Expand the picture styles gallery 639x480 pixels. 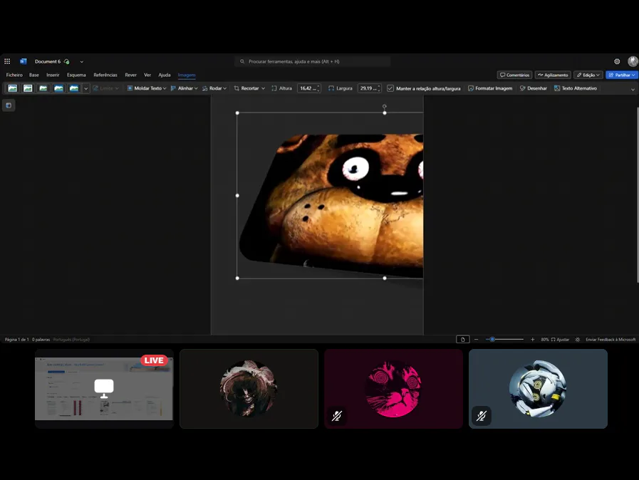pos(85,88)
